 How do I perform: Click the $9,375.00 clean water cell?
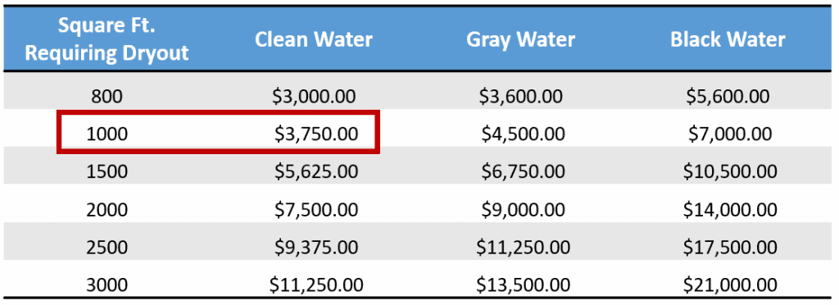pyautogui.click(x=315, y=248)
